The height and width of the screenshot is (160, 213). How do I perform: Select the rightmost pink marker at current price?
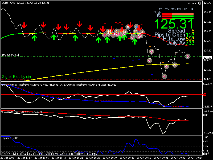point(188,56)
